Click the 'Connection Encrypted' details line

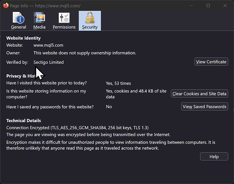point(78,128)
